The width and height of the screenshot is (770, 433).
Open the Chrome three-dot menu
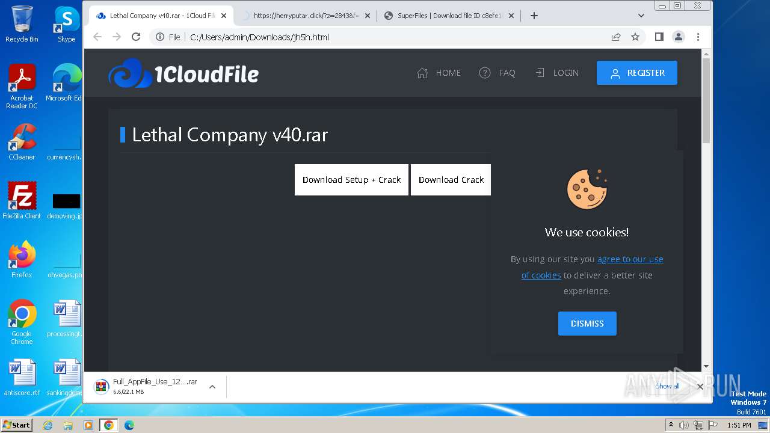click(x=698, y=37)
